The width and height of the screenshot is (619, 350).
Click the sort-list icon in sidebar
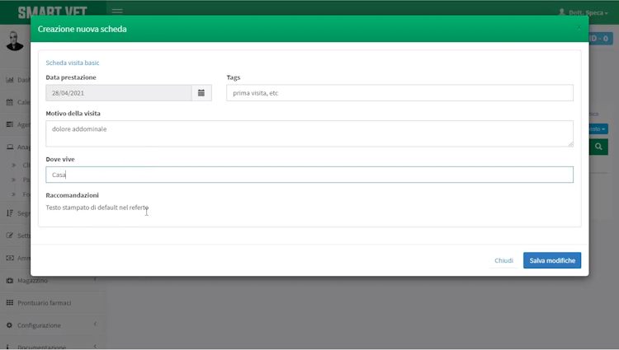10,213
